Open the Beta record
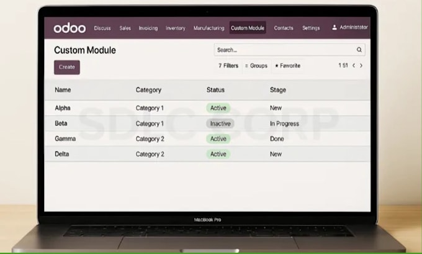Image resolution: width=422 pixels, height=254 pixels. coord(61,124)
